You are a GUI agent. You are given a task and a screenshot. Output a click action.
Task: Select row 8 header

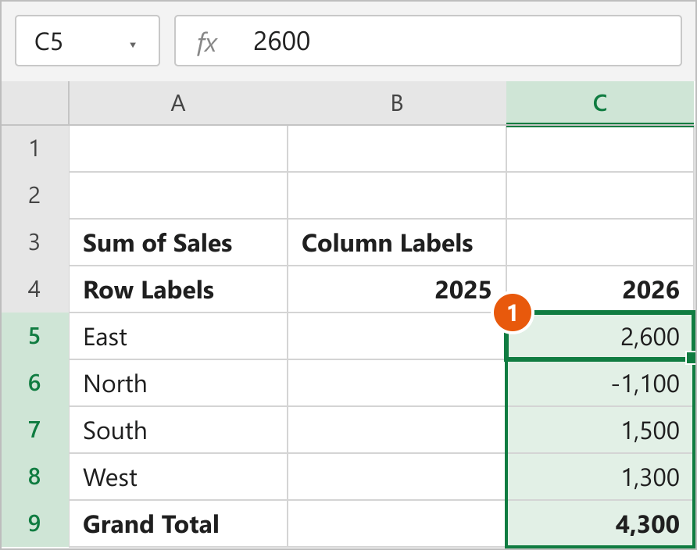(34, 477)
